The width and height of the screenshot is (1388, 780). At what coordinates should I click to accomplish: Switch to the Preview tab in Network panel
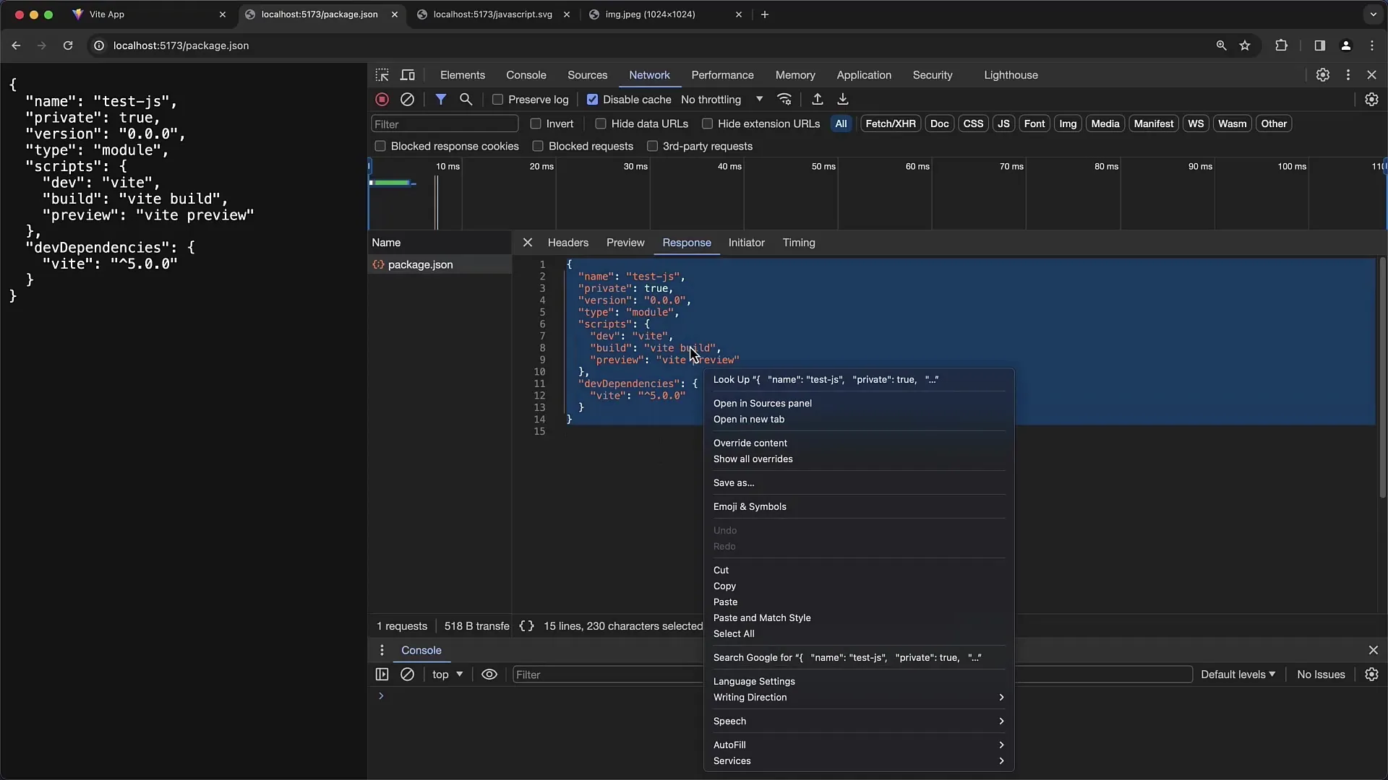click(625, 242)
